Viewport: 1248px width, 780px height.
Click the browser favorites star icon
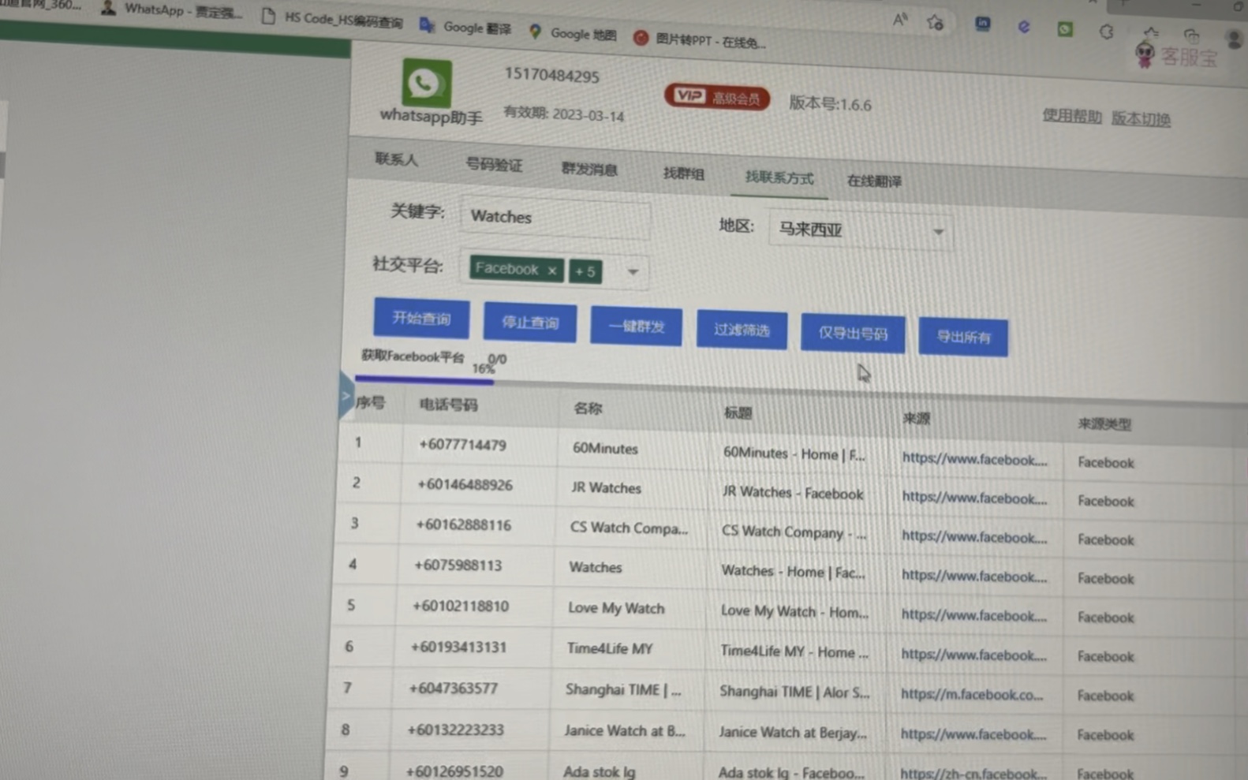(x=936, y=23)
